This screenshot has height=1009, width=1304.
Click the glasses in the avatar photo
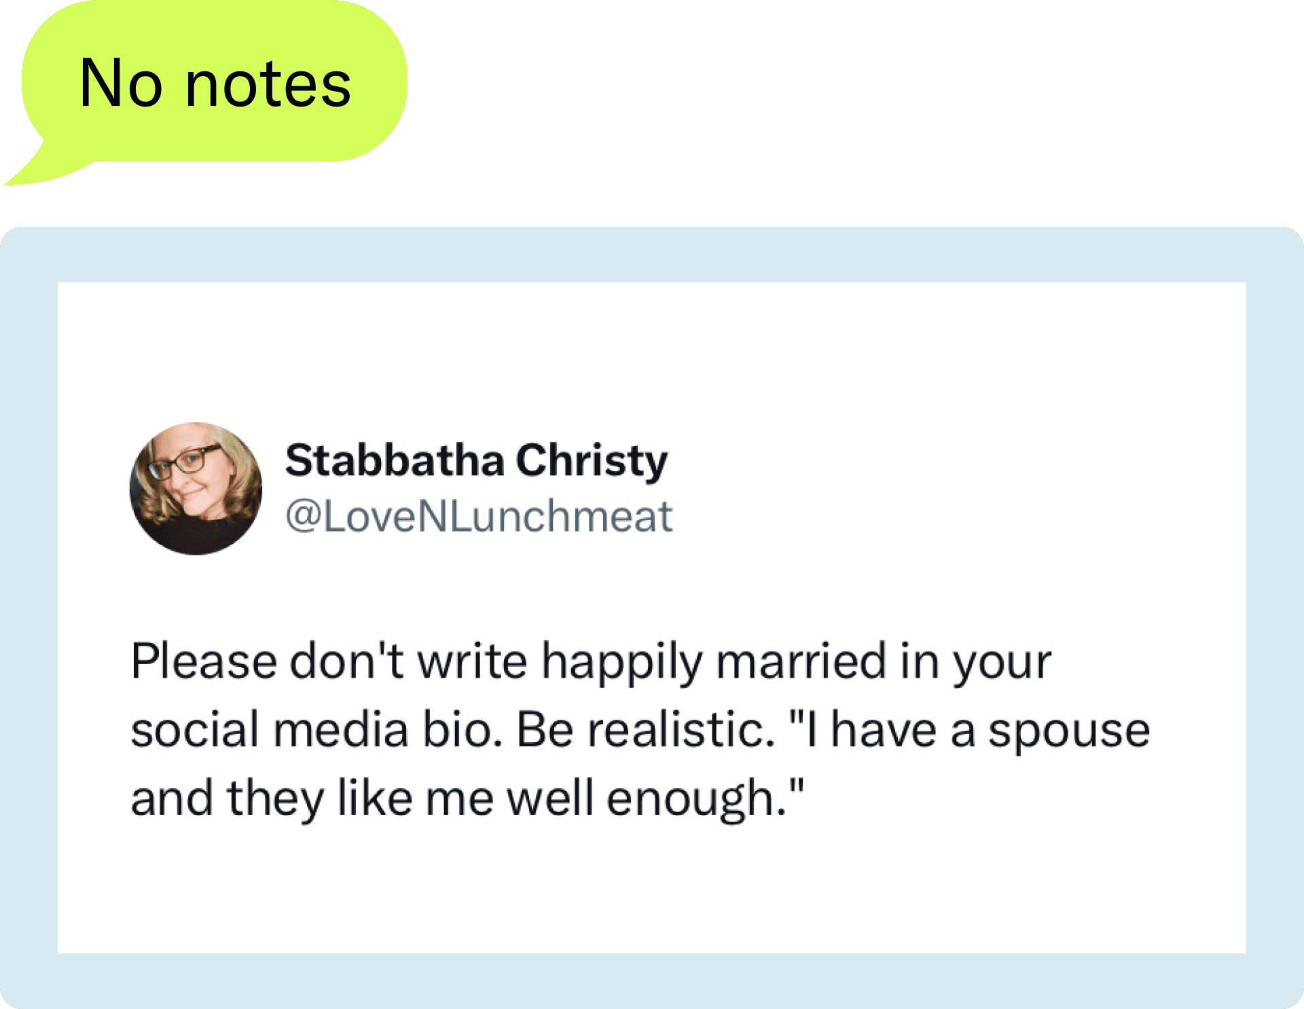point(183,462)
